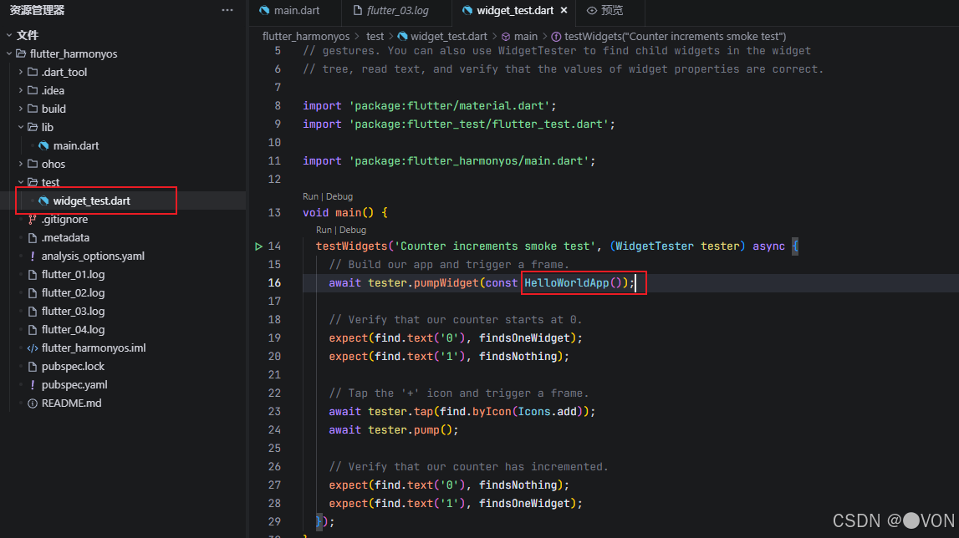Select widget_test.dart in the file tree
This screenshot has height=538, width=959.
92,200
